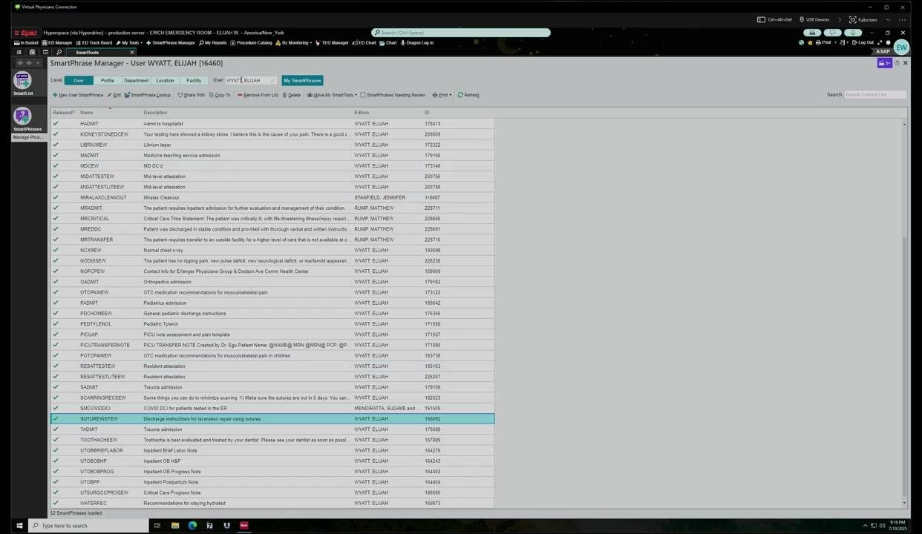
Task: Switch to the Location level tab
Action: click(x=165, y=80)
